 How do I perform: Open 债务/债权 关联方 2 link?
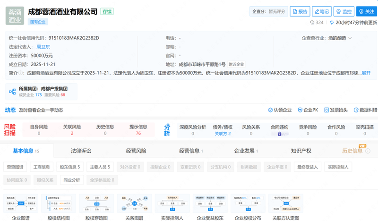coord(223,134)
